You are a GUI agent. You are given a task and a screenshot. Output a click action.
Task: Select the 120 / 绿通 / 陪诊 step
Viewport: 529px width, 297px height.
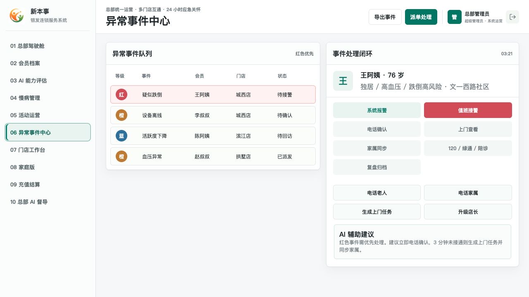(x=468, y=148)
